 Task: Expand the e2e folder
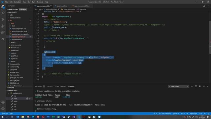click(x=11, y=15)
